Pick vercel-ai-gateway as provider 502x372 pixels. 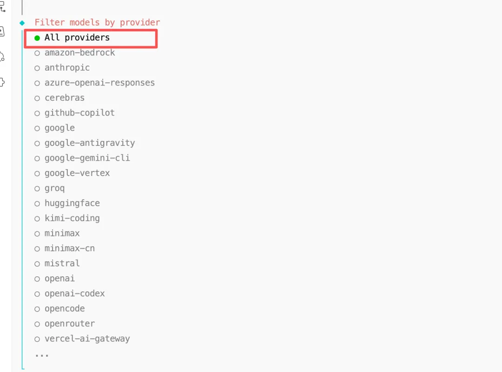[87, 339]
